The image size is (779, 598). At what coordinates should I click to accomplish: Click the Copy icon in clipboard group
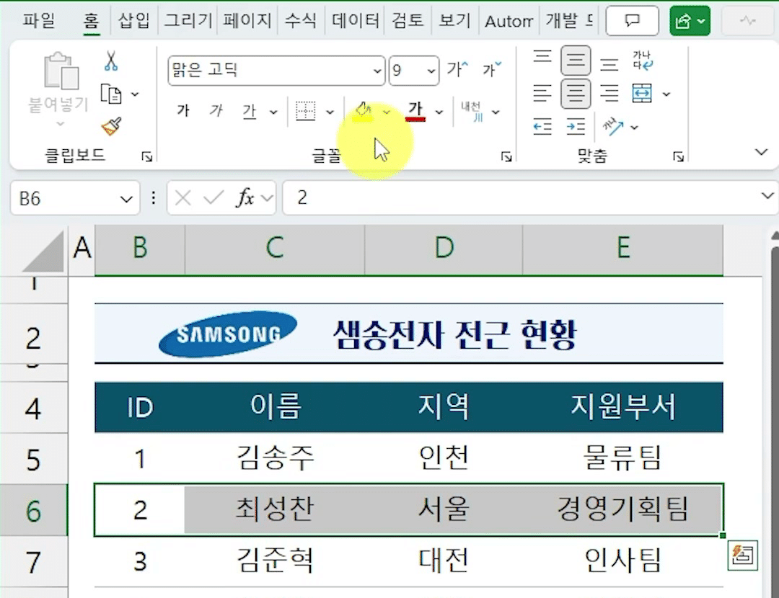[x=111, y=93]
